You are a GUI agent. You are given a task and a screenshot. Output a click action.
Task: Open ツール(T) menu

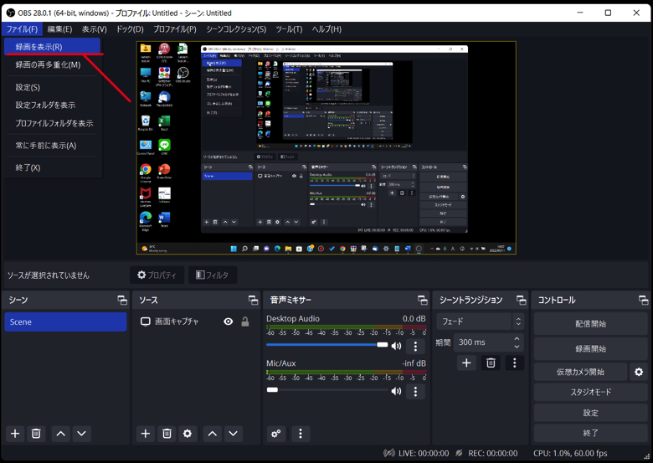289,29
